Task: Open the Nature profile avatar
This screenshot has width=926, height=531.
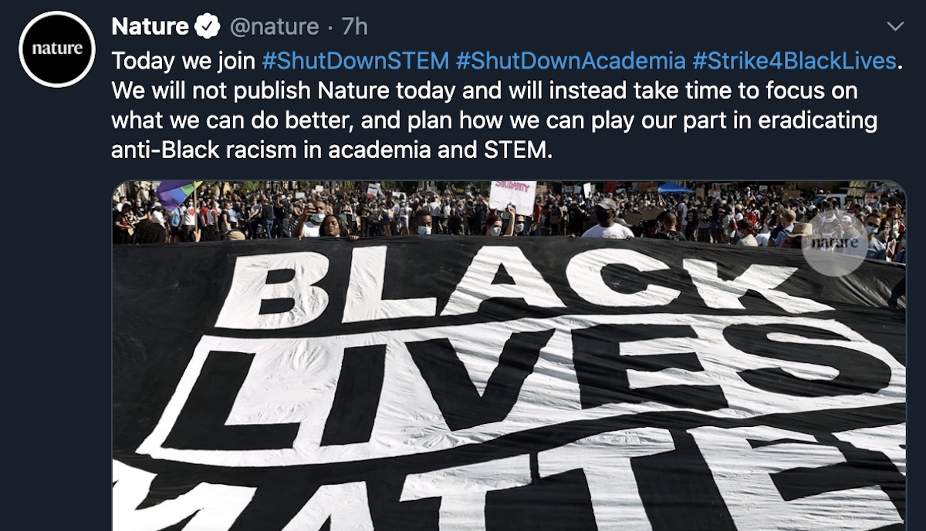Action: point(57,49)
